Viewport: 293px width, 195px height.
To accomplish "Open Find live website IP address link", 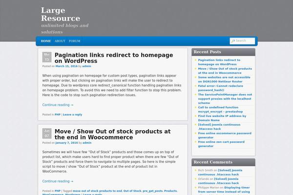I will tap(222, 118).
